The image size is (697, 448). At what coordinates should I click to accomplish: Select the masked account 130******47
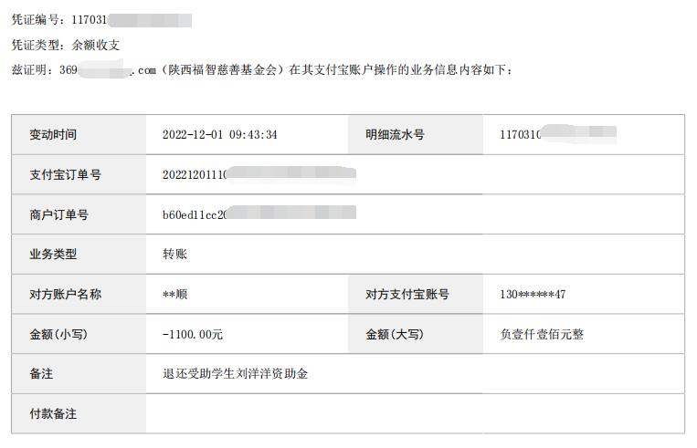(x=533, y=294)
